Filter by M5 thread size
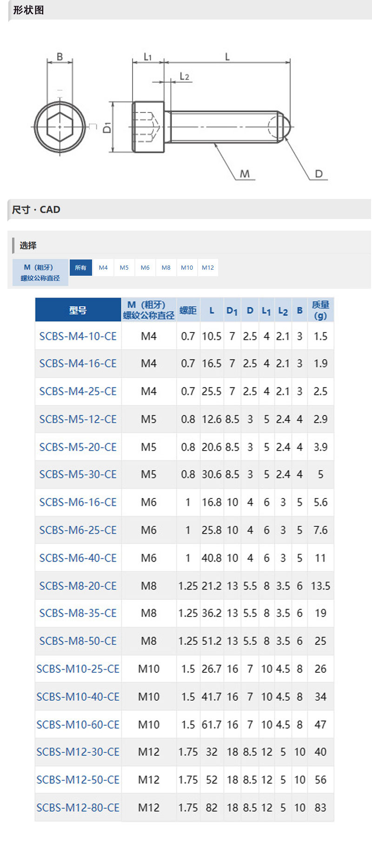 pos(124,267)
